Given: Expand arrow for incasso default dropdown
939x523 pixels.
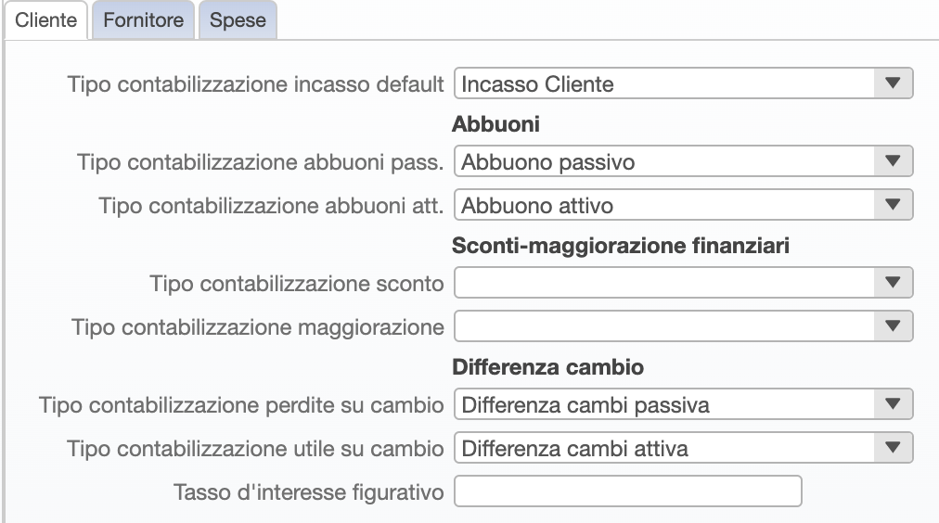Looking at the screenshot, I should point(893,83).
